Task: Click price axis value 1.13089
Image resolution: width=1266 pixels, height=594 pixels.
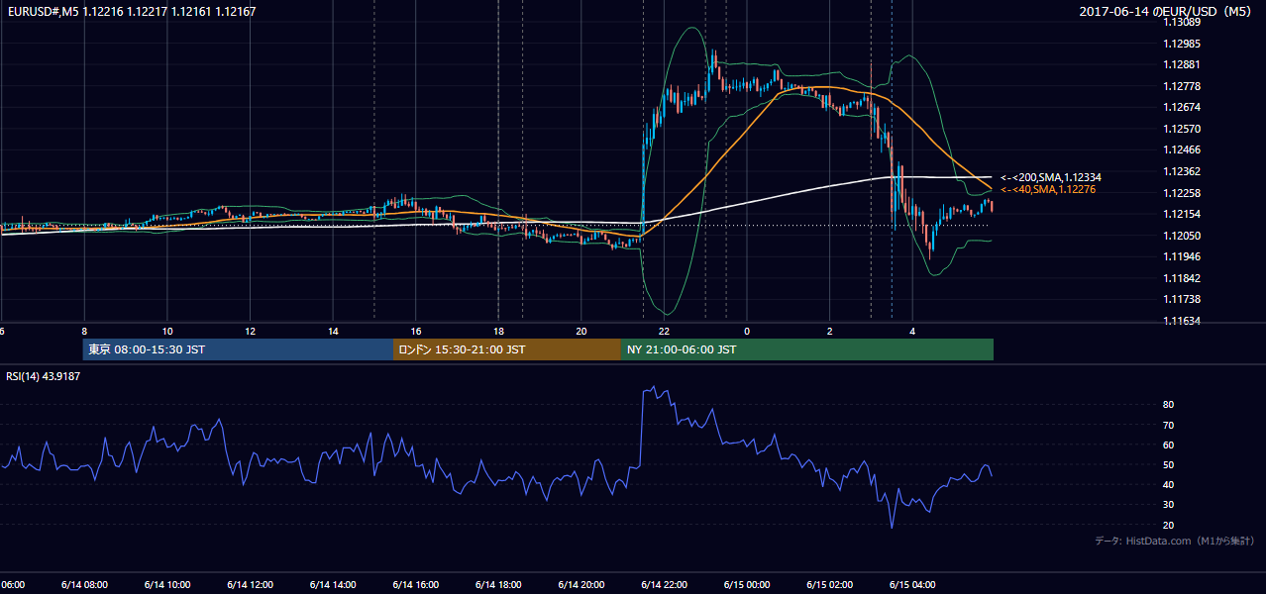Action: (x=1182, y=22)
